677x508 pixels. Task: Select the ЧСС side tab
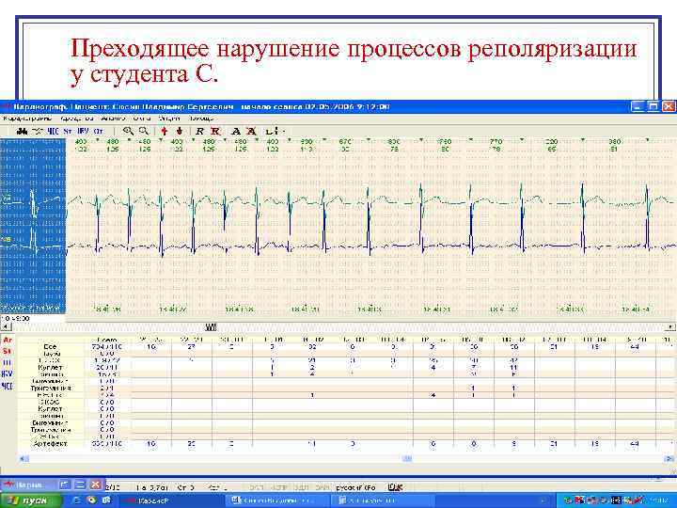click(x=8, y=386)
